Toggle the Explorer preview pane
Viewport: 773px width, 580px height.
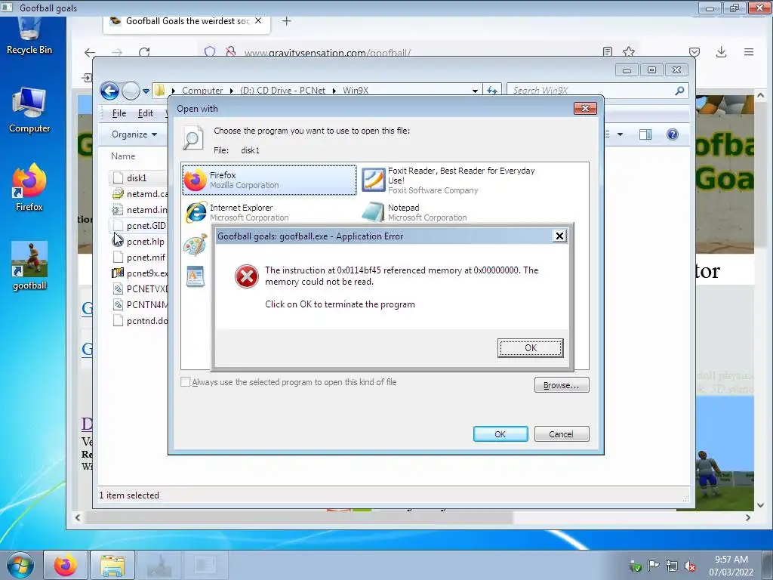tap(645, 134)
